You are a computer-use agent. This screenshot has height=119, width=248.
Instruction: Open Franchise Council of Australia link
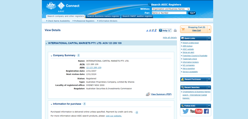tap(195, 56)
